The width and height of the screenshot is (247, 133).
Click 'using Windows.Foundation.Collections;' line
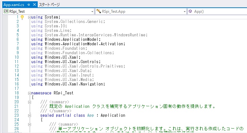tap(73, 53)
